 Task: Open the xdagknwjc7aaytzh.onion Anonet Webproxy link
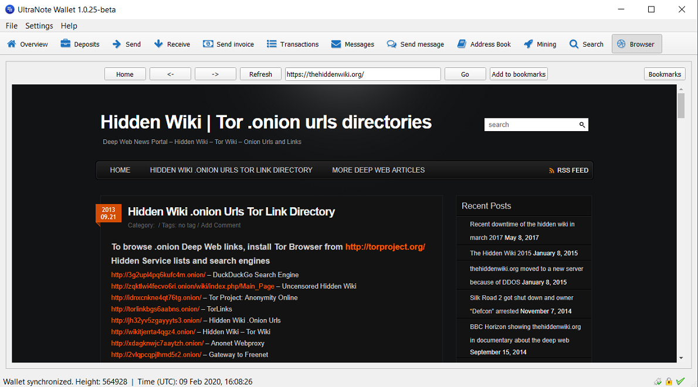158,344
